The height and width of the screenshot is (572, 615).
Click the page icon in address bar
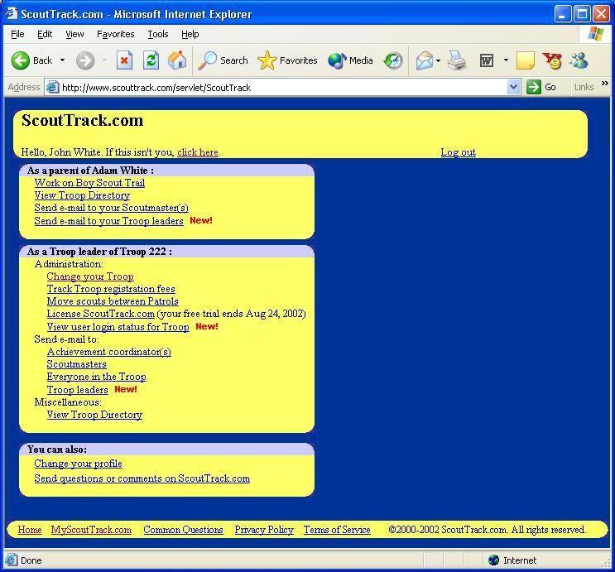click(x=52, y=87)
